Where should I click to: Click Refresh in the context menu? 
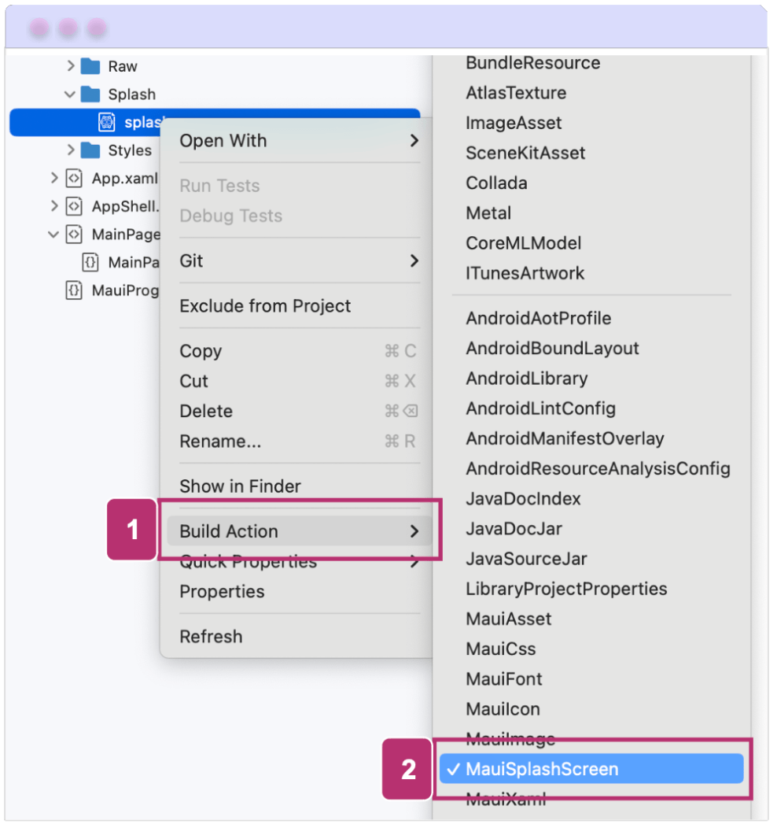pos(211,637)
